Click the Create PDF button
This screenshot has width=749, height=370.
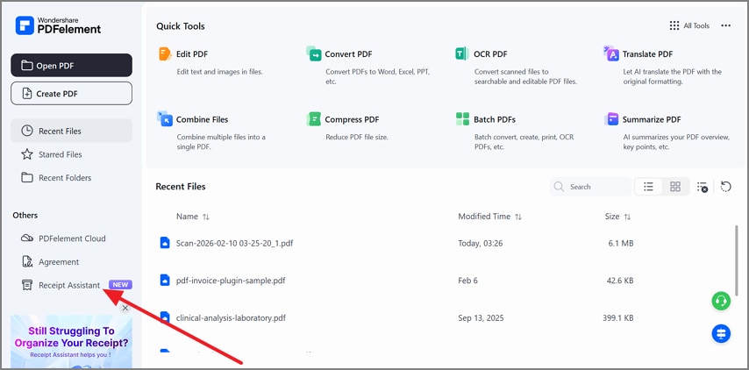(72, 94)
